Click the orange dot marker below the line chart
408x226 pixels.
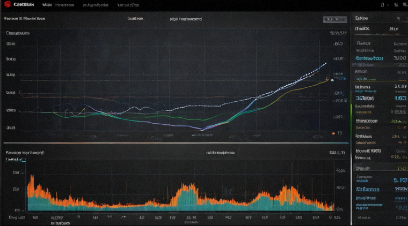[x=333, y=133]
